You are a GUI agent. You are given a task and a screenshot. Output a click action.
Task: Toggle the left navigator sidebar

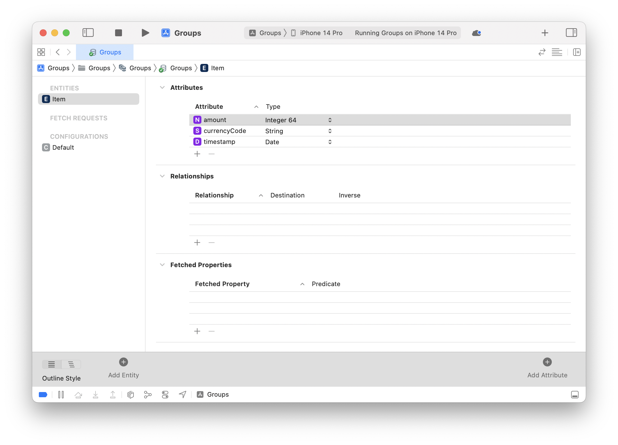pyautogui.click(x=88, y=33)
